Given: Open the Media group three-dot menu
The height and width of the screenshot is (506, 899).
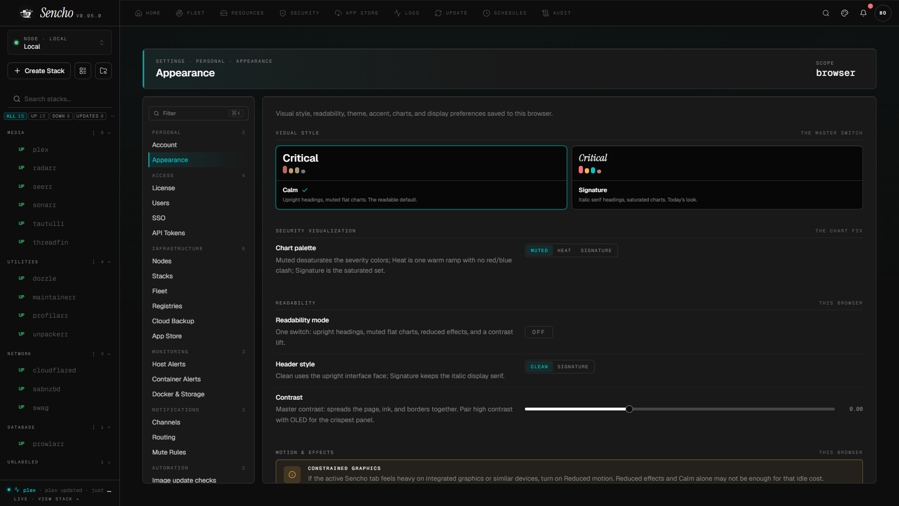Looking at the screenshot, I should click(94, 133).
